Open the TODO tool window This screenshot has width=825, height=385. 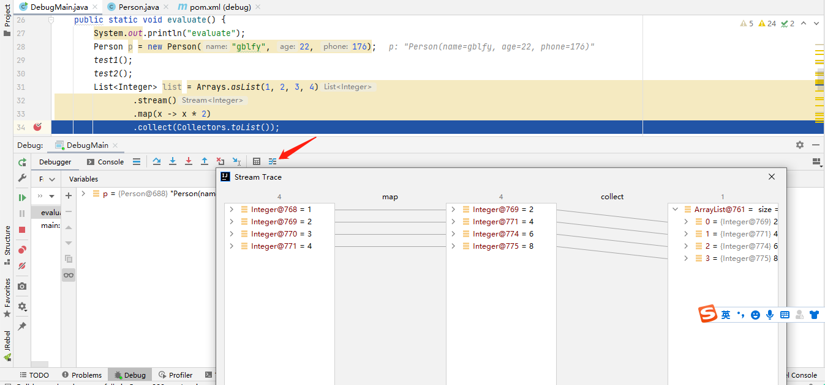[34, 375]
